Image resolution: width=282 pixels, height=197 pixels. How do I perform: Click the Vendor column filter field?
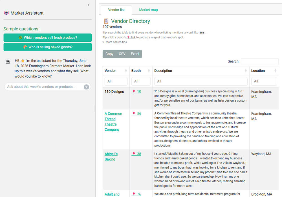[116, 81]
